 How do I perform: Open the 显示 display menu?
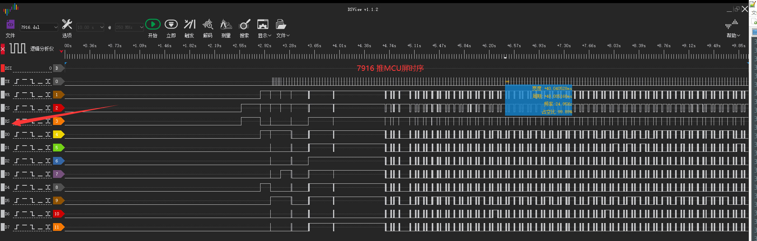pyautogui.click(x=264, y=28)
